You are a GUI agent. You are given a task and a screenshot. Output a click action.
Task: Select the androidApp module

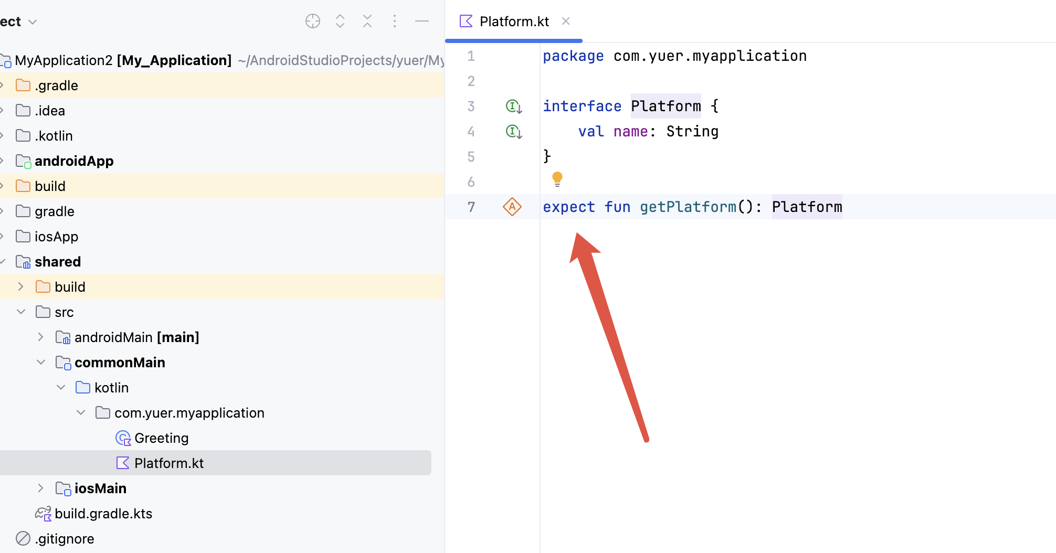click(x=222, y=161)
